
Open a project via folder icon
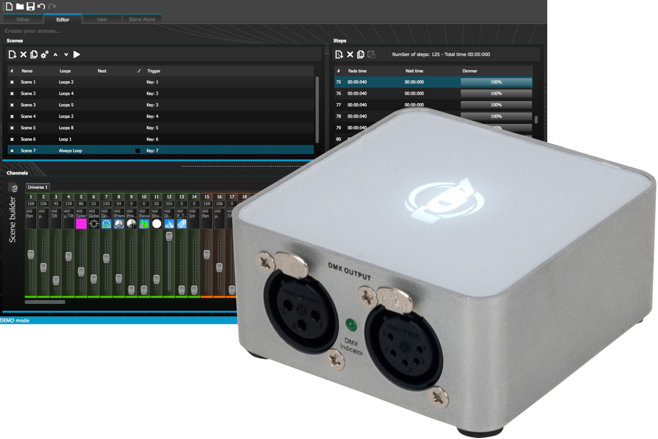[20, 6]
